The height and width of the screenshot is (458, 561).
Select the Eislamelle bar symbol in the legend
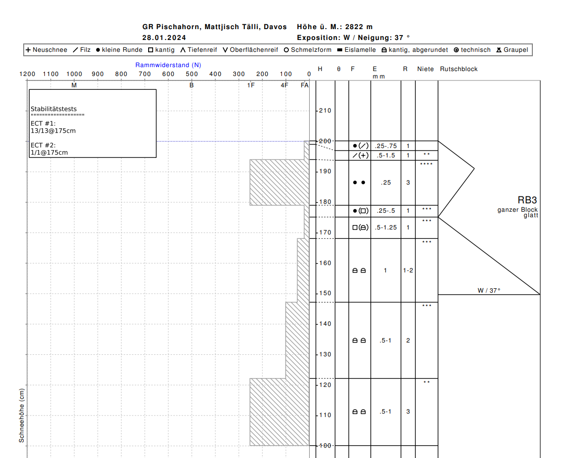click(x=340, y=50)
